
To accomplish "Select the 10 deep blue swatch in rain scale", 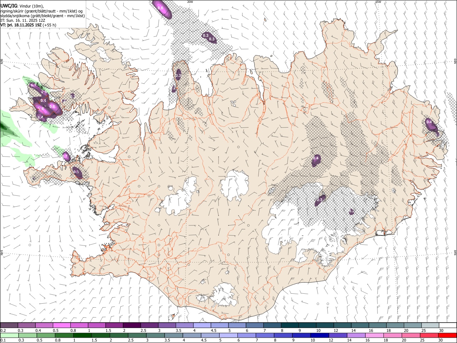I will (319, 335).
